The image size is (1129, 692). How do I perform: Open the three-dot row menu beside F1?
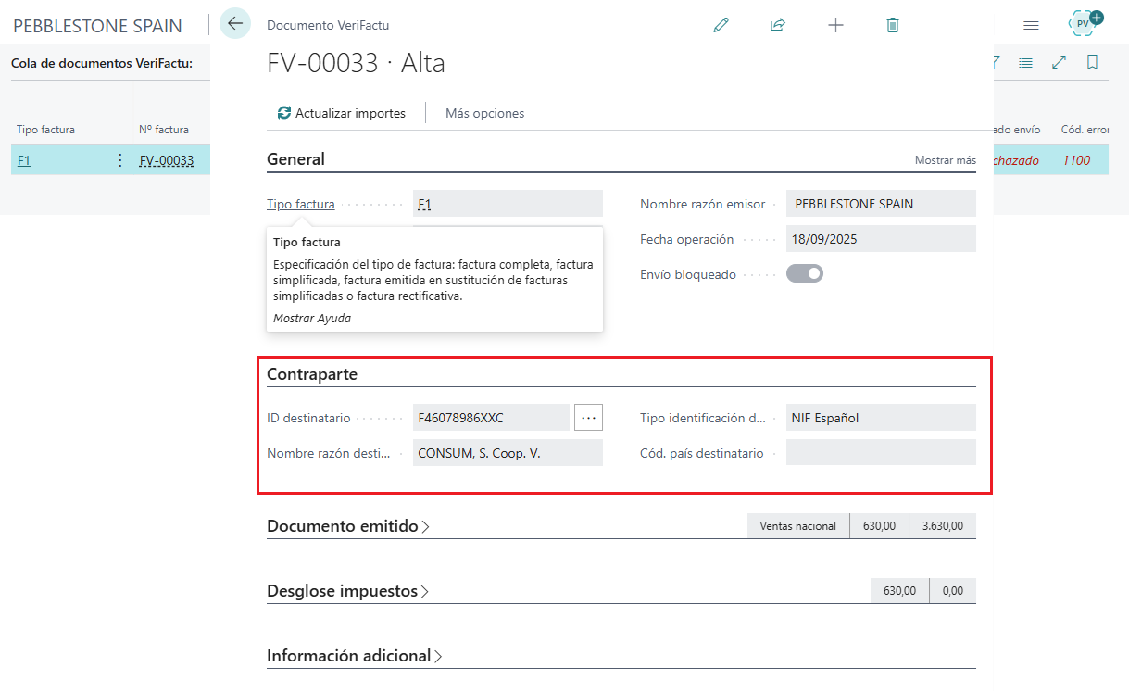(x=119, y=160)
